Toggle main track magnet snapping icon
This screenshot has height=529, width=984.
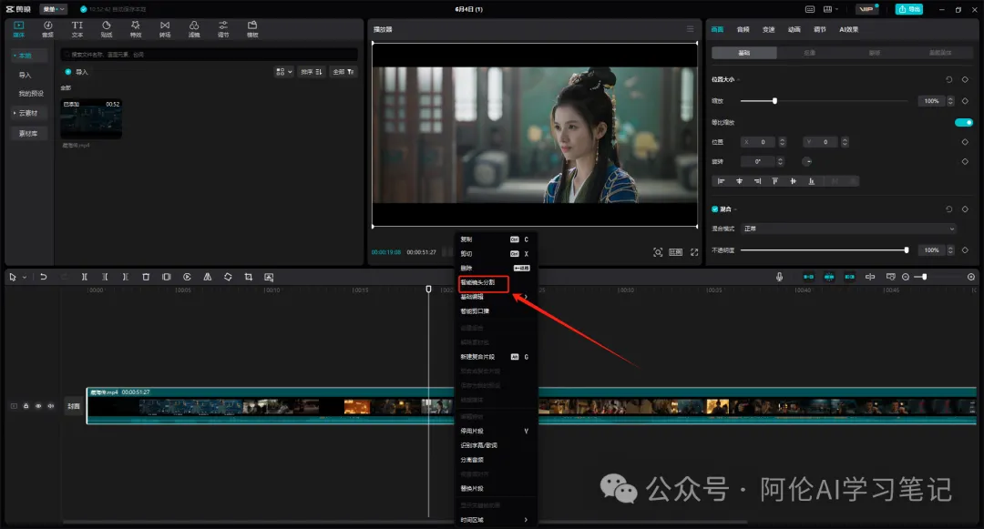tap(808, 277)
